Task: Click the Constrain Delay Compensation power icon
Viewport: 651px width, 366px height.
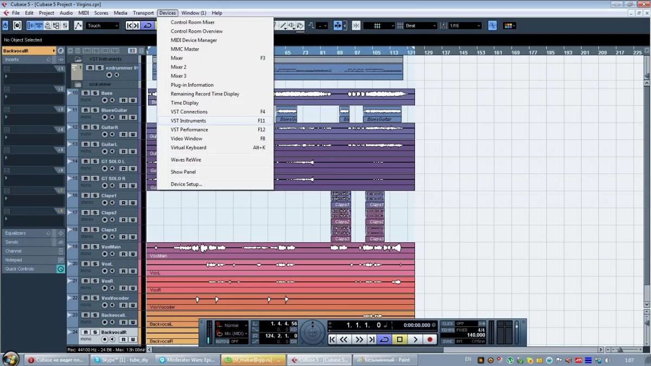Action: click(x=5, y=25)
